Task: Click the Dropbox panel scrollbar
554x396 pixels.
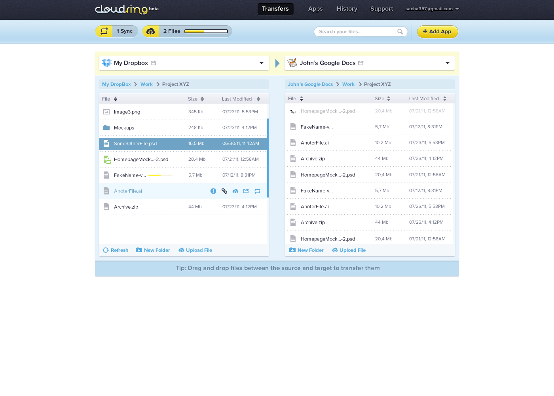Action: (268, 158)
